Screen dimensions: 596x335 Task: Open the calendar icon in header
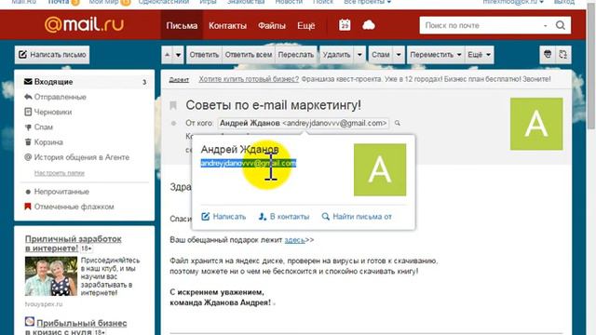(345, 25)
